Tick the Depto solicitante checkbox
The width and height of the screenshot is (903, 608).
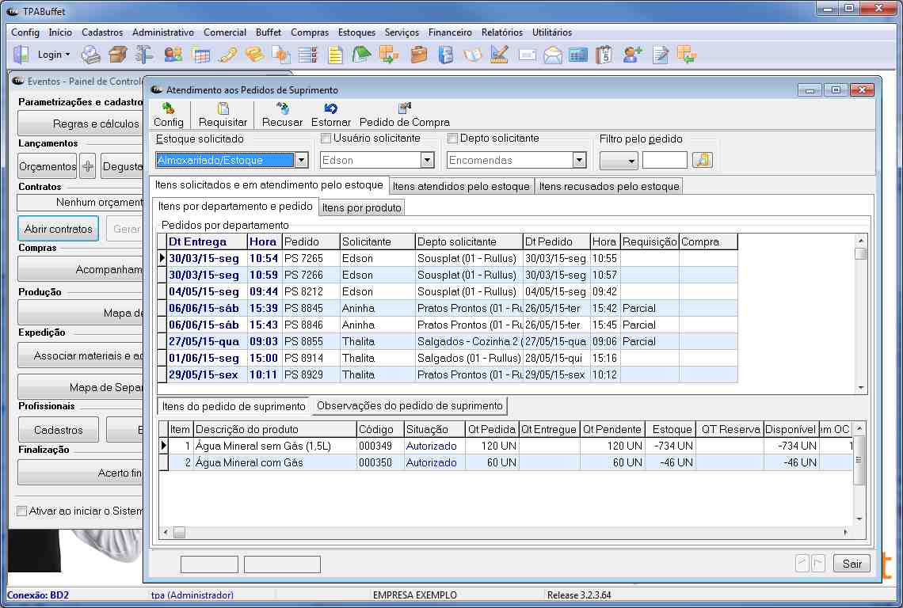[x=452, y=139]
